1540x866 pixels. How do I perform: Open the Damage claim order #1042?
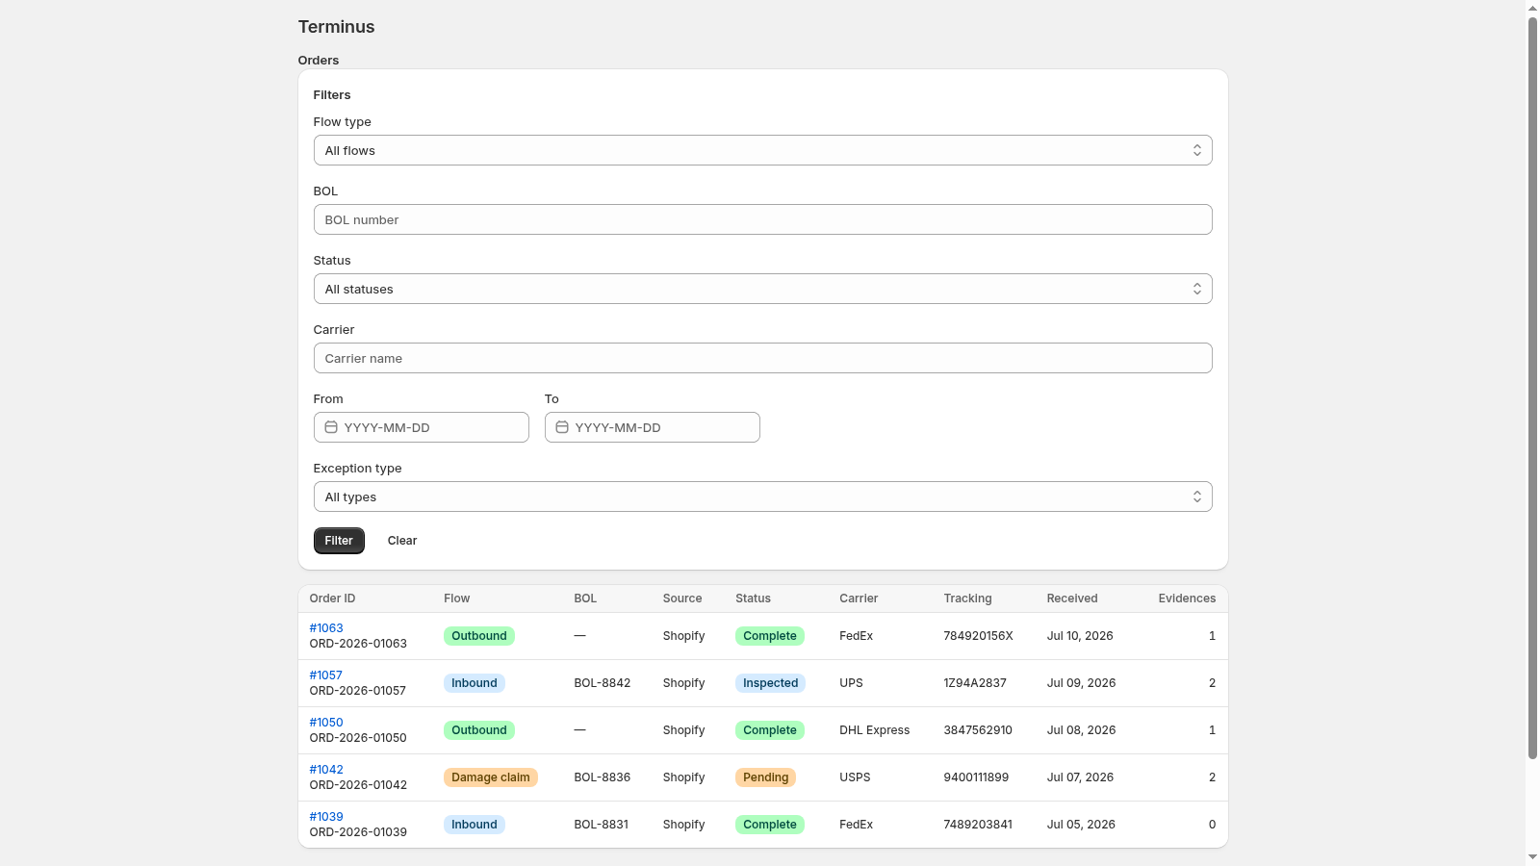(x=326, y=770)
